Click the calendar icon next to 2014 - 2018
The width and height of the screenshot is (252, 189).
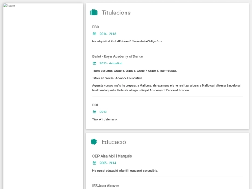tap(94, 34)
